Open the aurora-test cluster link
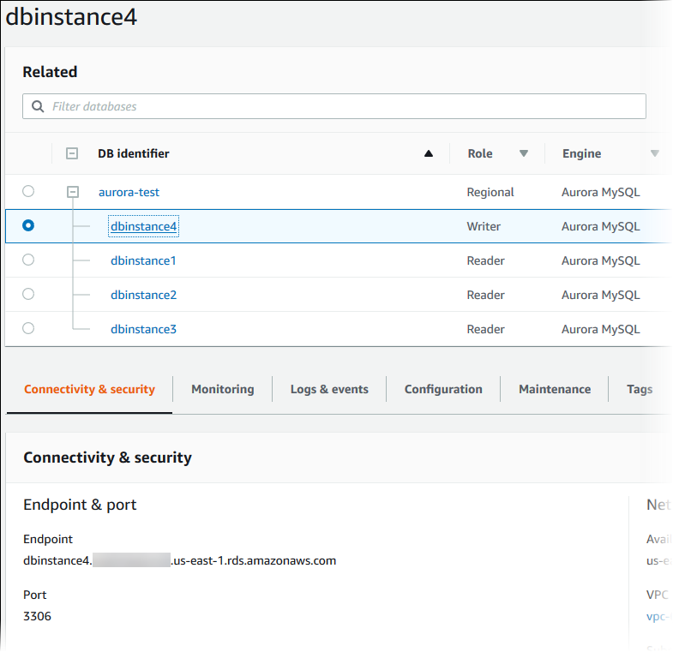 (129, 193)
